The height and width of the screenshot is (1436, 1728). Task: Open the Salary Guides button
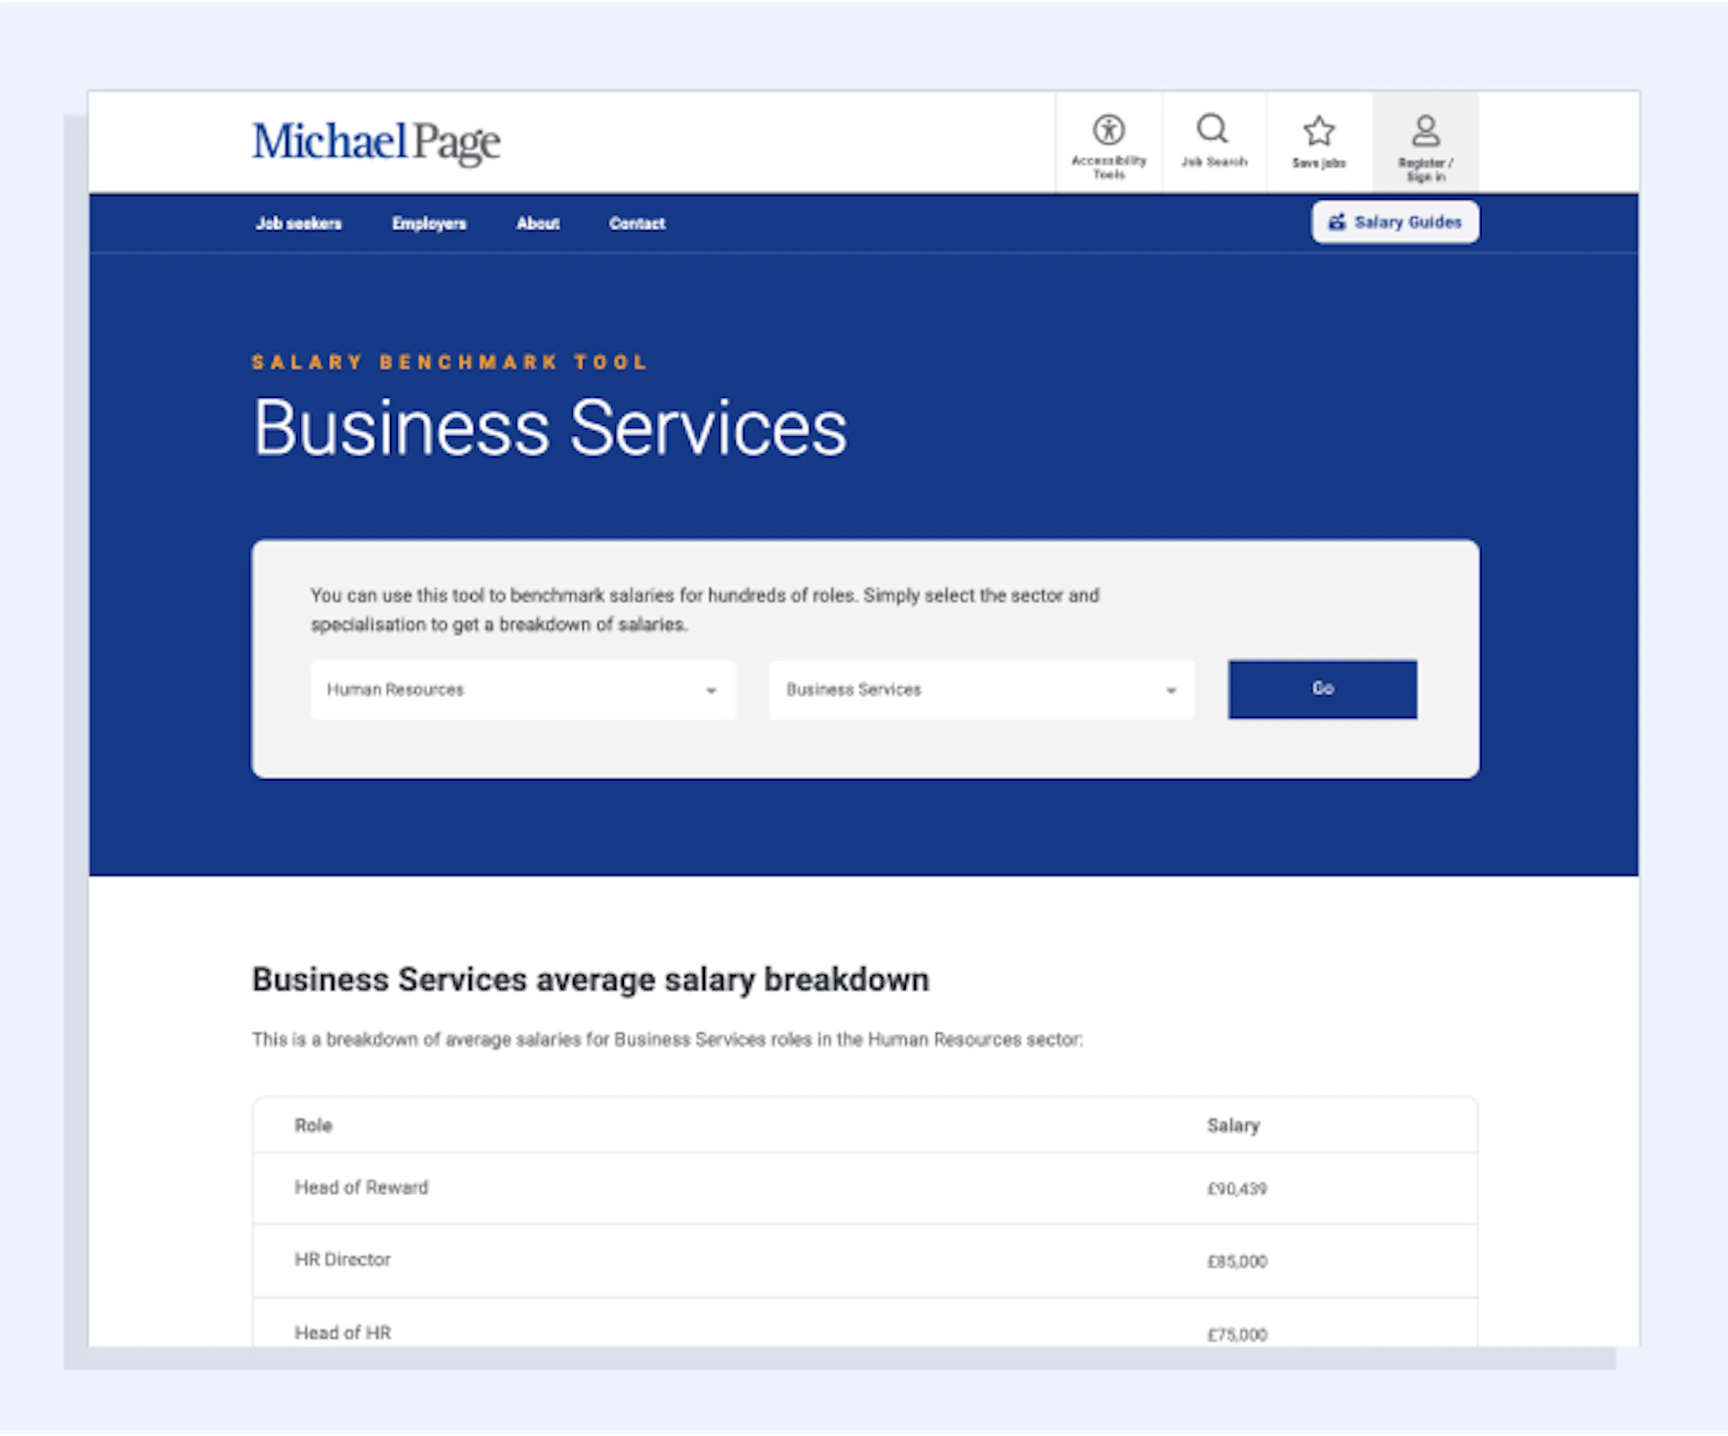pos(1395,222)
